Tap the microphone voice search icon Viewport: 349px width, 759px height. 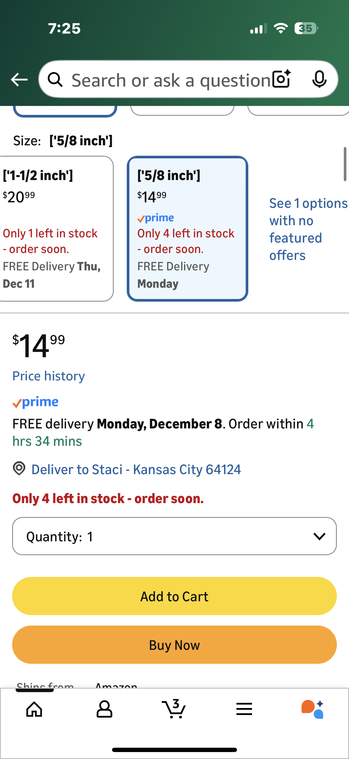[x=319, y=79]
